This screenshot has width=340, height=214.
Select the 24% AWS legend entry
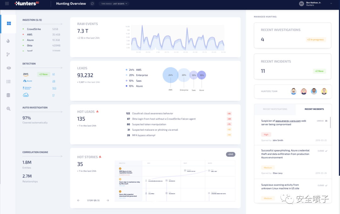133,70
